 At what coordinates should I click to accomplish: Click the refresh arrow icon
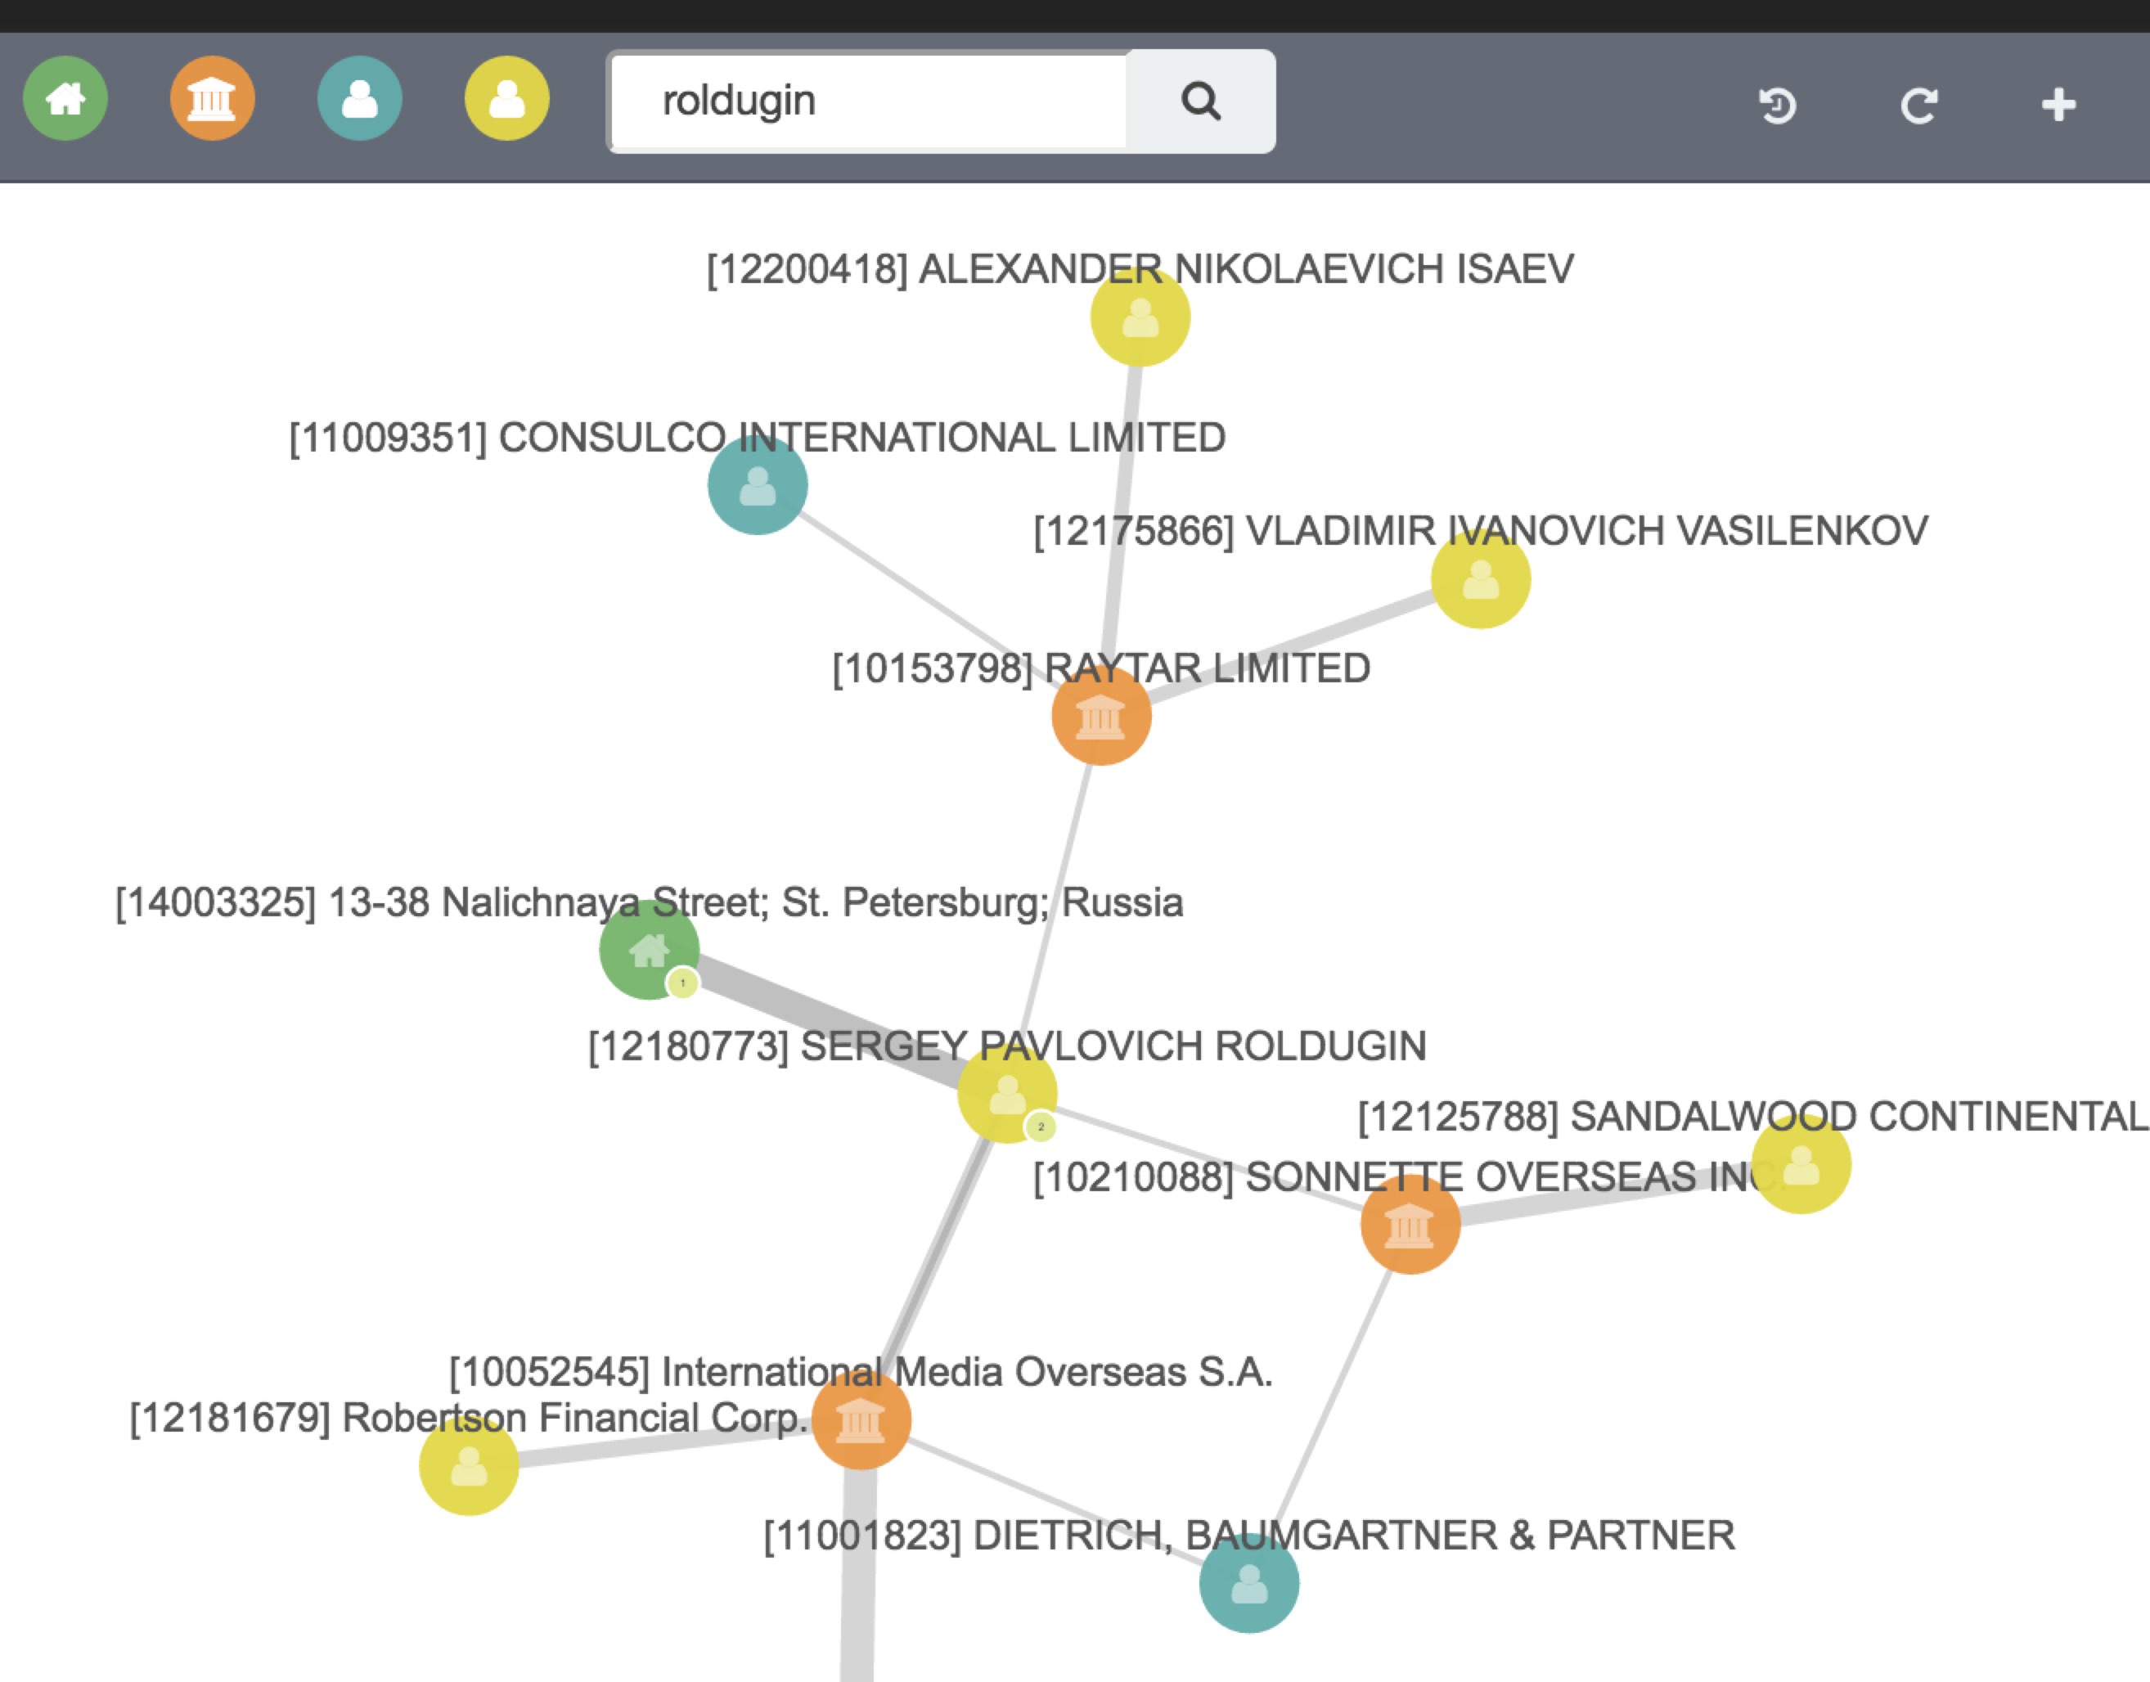[x=1918, y=105]
